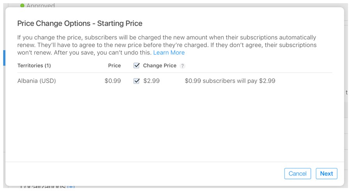Viewport: 351px width, 191px height.
Task: Click the new $2.99 price value
Action: (x=151, y=81)
